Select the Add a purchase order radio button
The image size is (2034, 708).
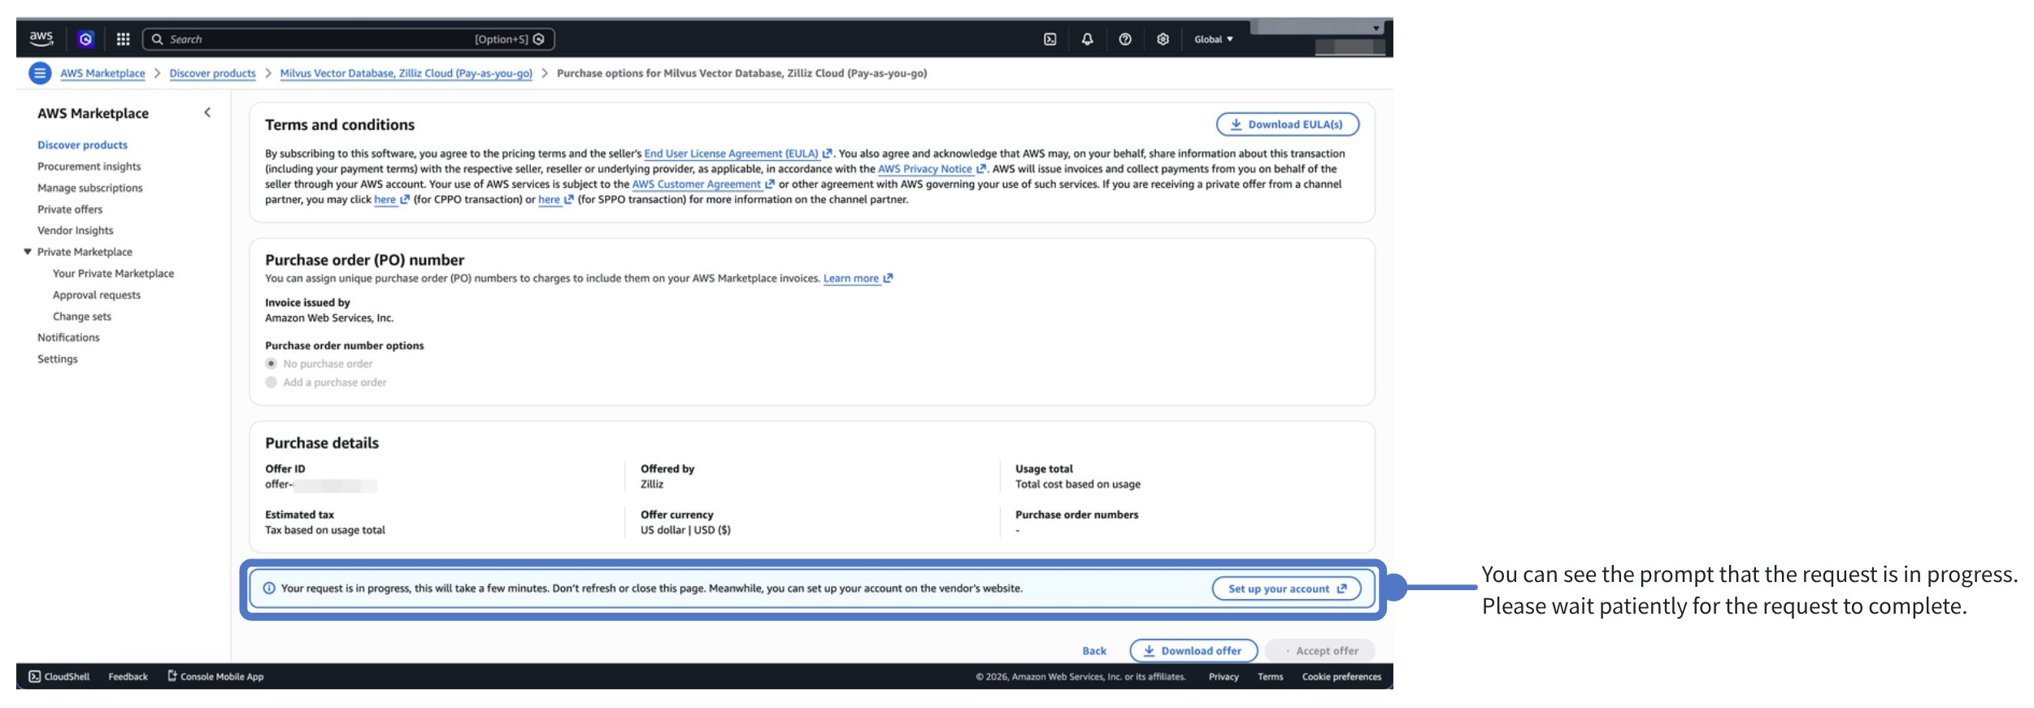[272, 382]
